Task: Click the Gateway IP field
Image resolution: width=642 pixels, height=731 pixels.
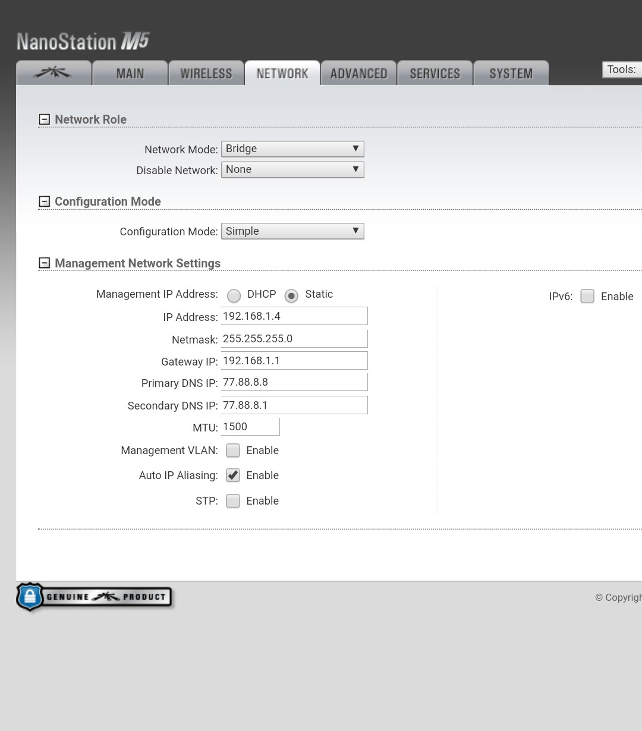Action: click(x=294, y=361)
